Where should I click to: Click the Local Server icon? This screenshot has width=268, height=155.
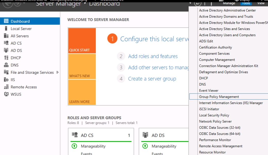6,29
